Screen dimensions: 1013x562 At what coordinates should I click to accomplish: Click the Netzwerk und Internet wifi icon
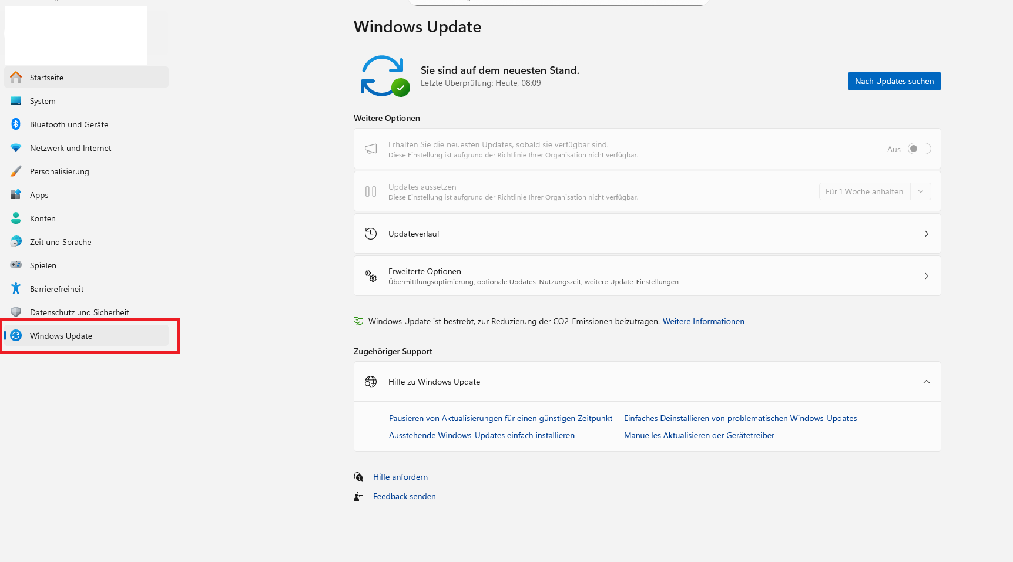pos(16,148)
